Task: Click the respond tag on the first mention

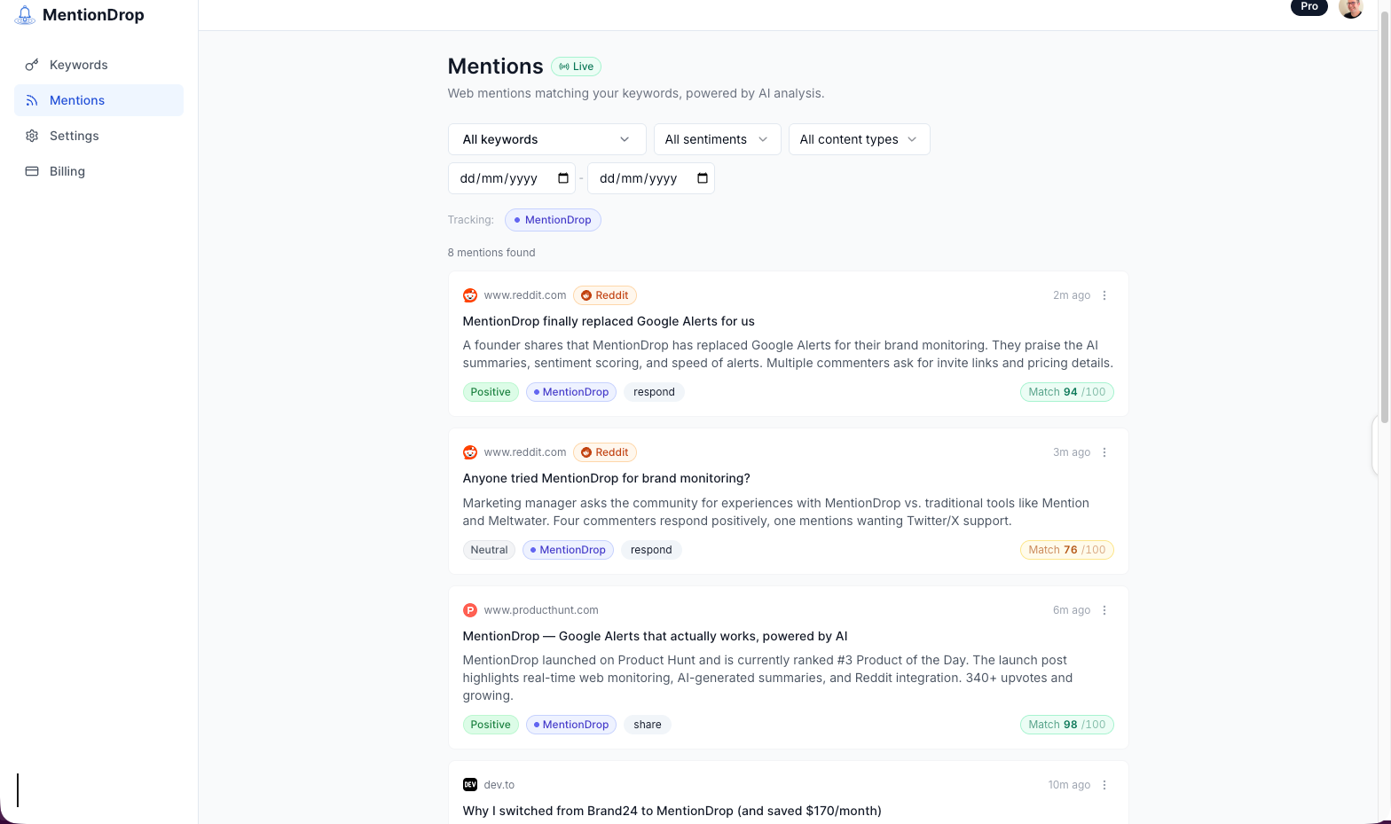Action: point(654,392)
